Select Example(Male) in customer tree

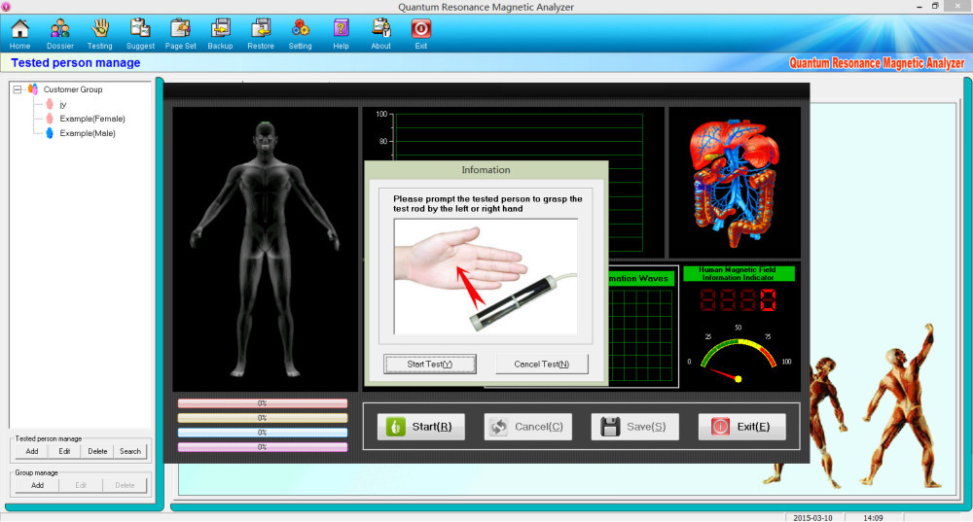(x=87, y=133)
